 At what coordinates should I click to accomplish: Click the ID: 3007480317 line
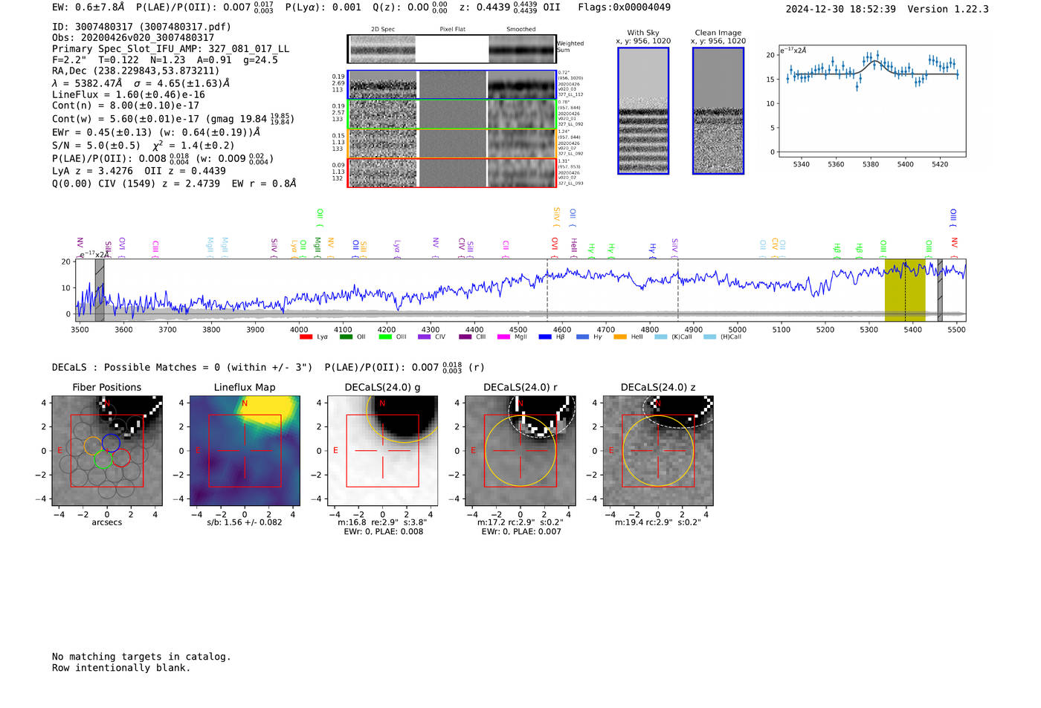click(141, 27)
